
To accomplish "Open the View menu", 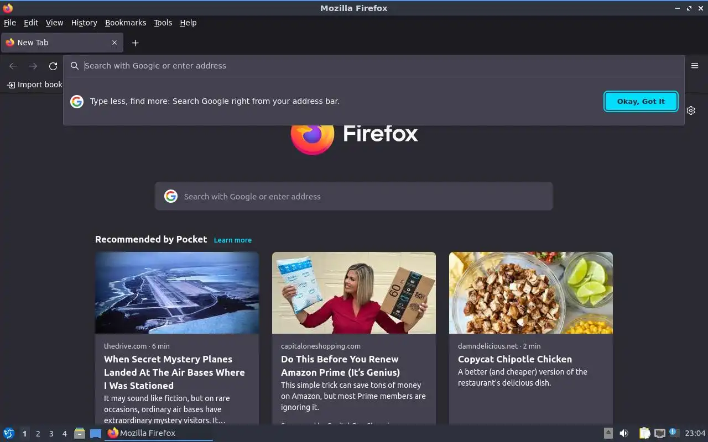I will coord(54,23).
